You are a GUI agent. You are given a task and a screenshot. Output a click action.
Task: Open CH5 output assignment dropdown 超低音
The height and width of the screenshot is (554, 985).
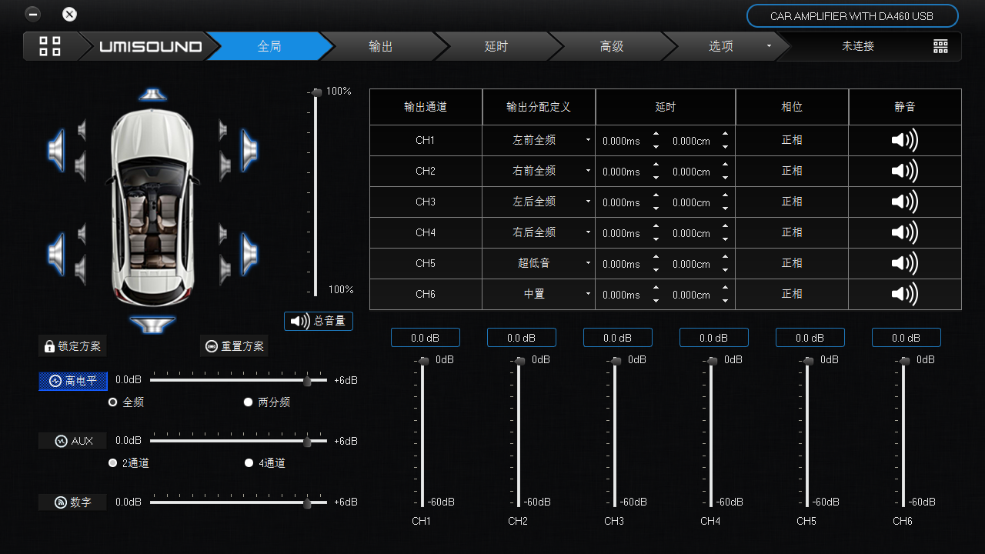click(539, 263)
